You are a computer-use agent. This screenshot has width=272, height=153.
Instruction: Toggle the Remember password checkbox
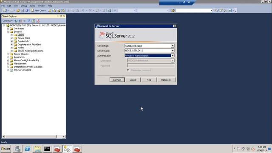tap(128, 70)
